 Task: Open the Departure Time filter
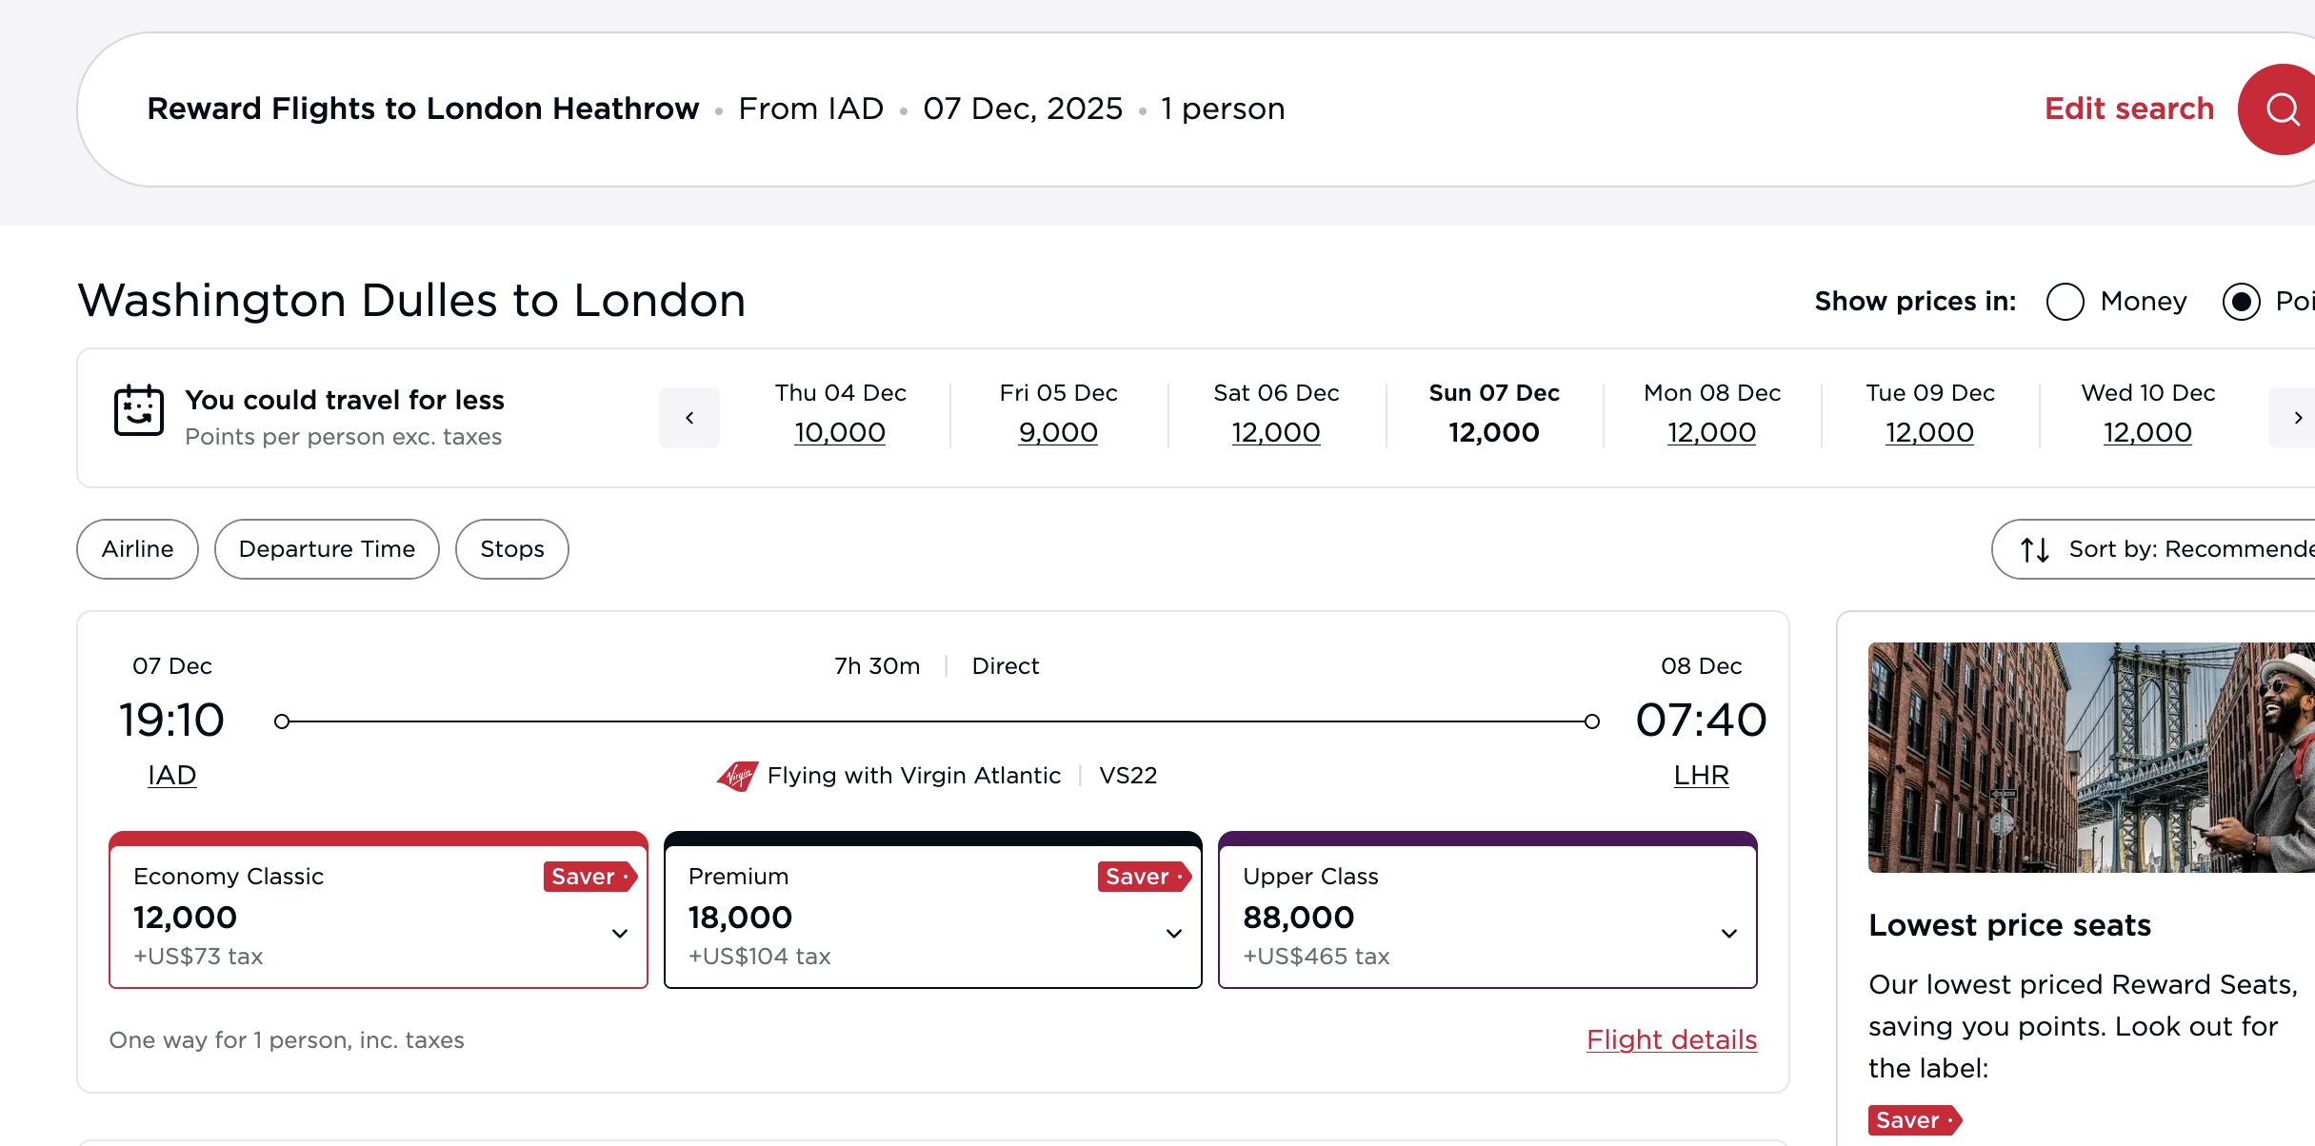(x=327, y=549)
